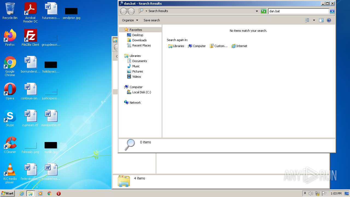Screen dimensions: 350x197
Task: Select Desktop under Favorites
Action: point(135,35)
